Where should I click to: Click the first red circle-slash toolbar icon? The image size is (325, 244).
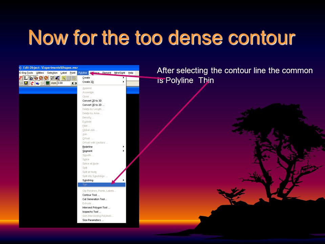[x=41, y=78]
